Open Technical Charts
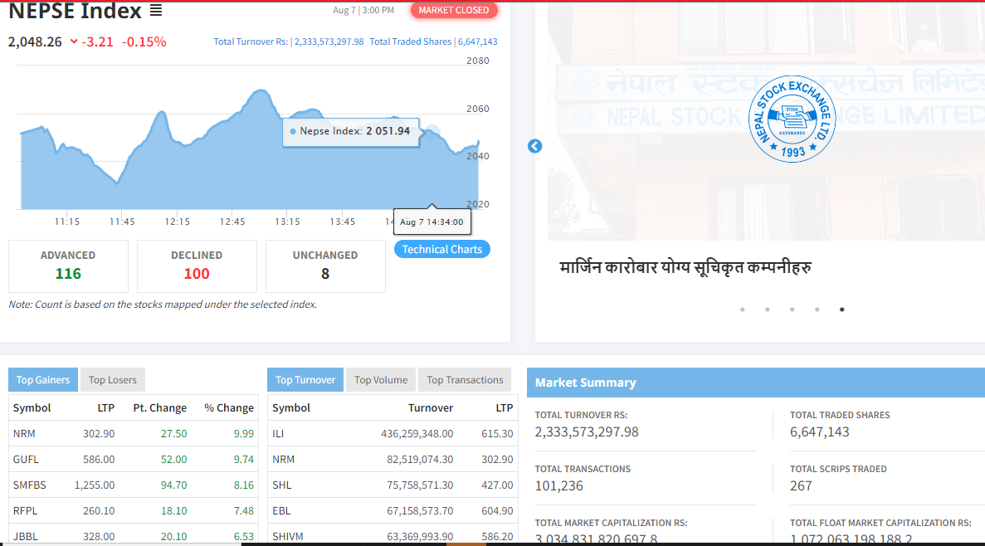This screenshot has height=546, width=985. tap(442, 250)
